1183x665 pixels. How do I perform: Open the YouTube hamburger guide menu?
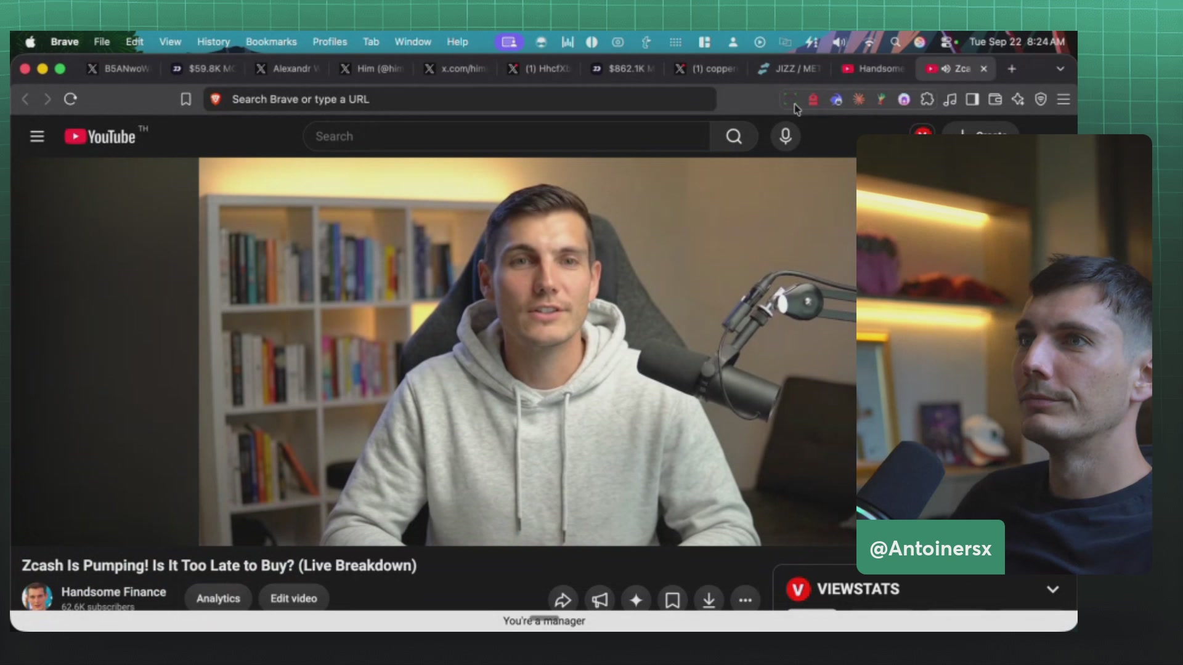point(37,136)
